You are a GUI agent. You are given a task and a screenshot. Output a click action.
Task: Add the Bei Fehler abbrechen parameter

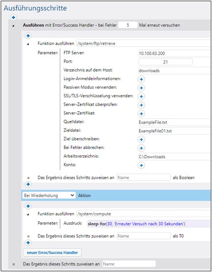click(141, 148)
